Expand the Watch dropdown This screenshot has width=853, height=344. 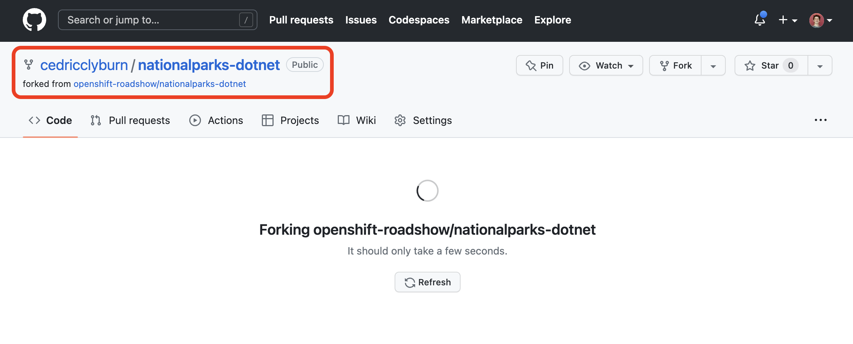pos(606,65)
